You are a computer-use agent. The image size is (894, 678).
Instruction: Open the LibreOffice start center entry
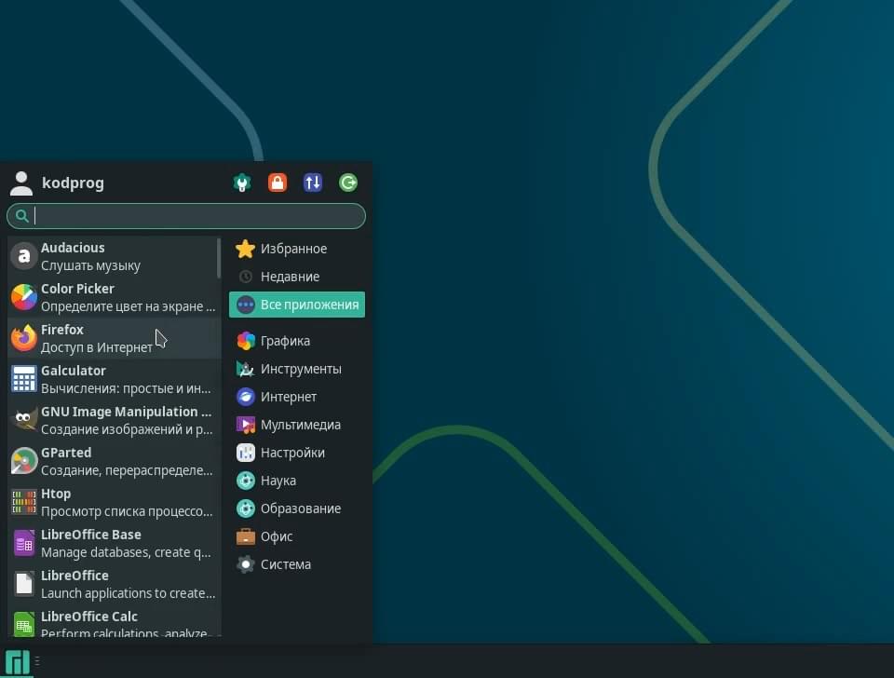click(x=114, y=585)
